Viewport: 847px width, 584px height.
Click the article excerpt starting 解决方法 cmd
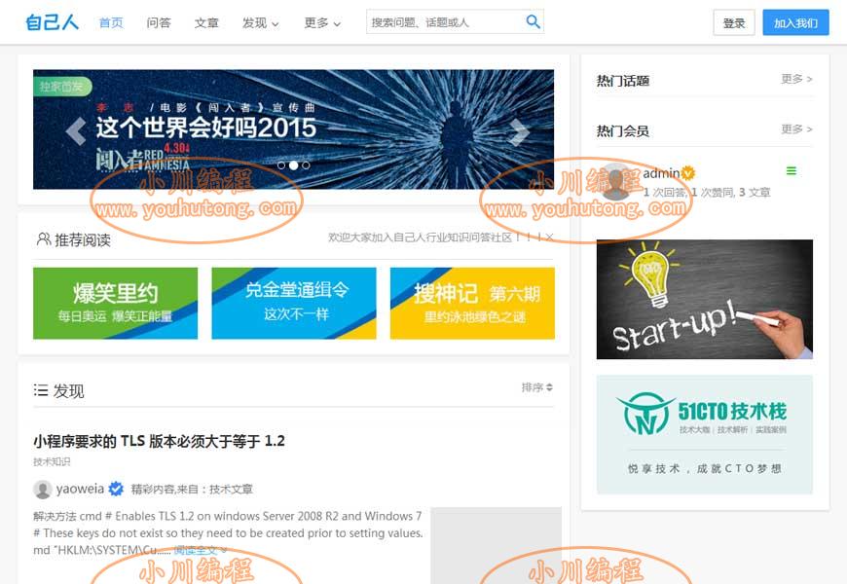point(228,533)
